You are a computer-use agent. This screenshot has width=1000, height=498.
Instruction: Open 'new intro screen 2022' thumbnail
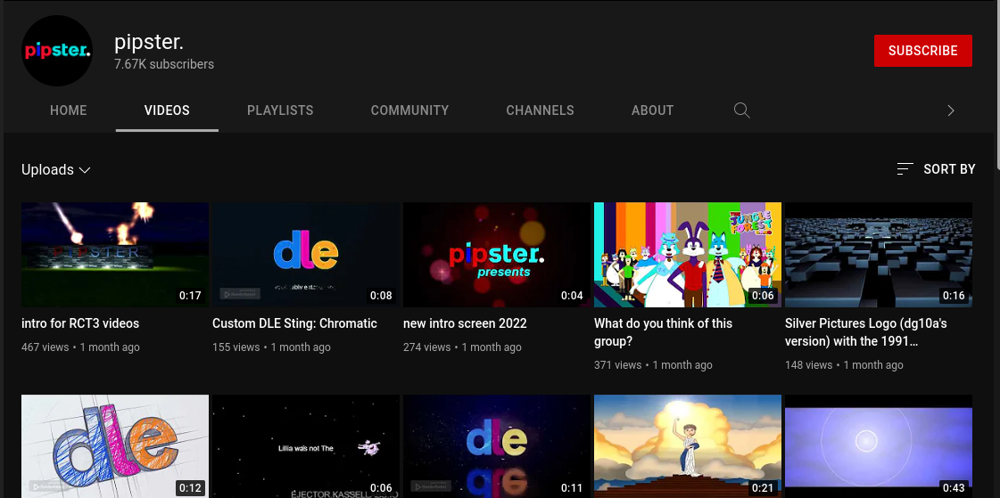[x=496, y=255]
